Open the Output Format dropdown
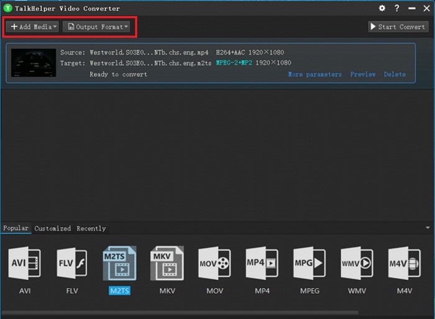This screenshot has height=319, width=435. tap(96, 27)
